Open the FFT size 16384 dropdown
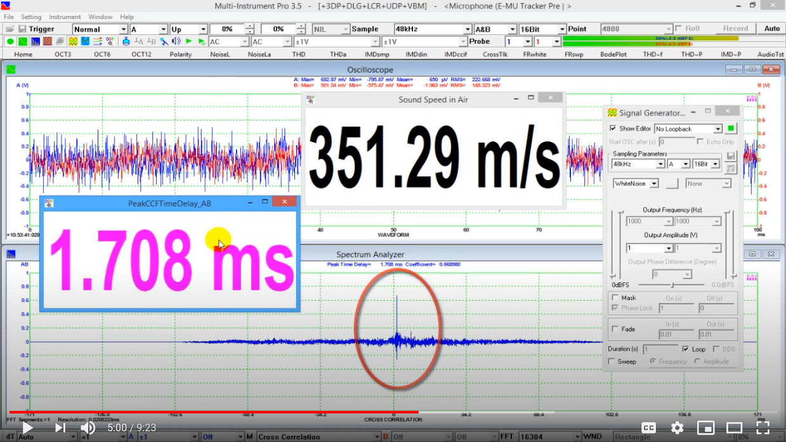The width and height of the screenshot is (786, 442). 549,436
